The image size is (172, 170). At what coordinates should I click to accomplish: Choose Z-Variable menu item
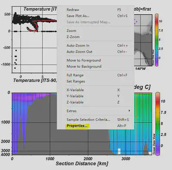(x=95, y=102)
